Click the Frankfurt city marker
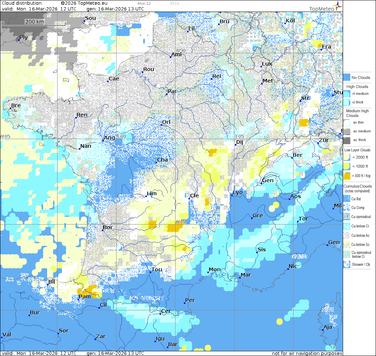Viewport: 376px width, 356px height. coord(321,50)
